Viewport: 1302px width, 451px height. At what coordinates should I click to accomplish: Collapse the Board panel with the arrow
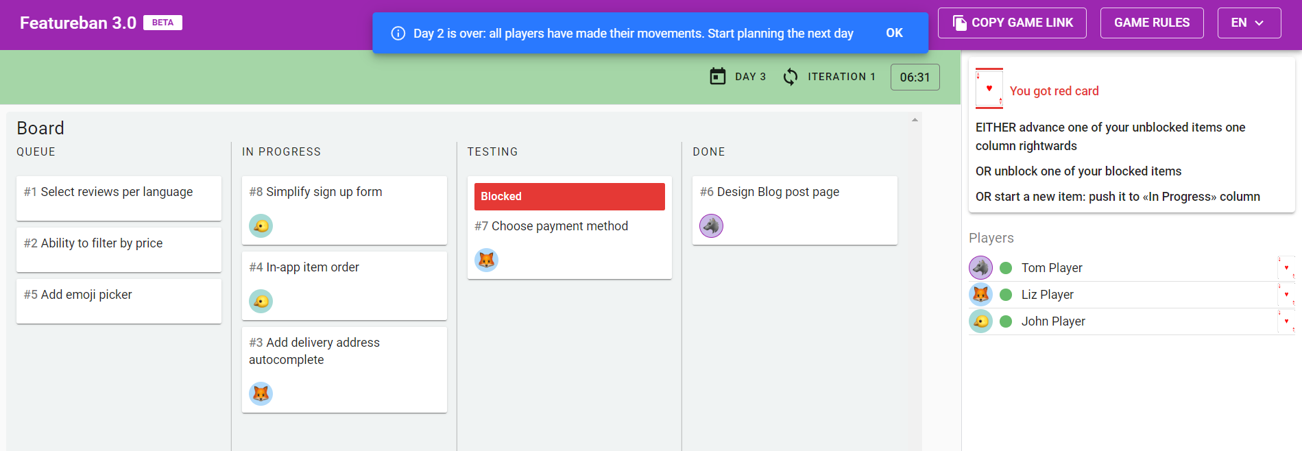point(915,120)
